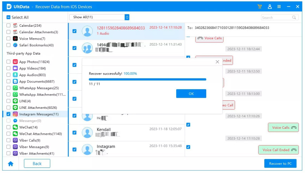Viewport: 305px width, 173px height.
Task: Check the Calendar(234) checkbox
Action: (x=8, y=25)
